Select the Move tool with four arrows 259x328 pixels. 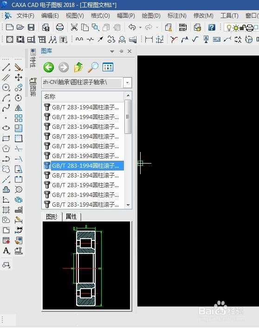pyautogui.click(x=19, y=77)
